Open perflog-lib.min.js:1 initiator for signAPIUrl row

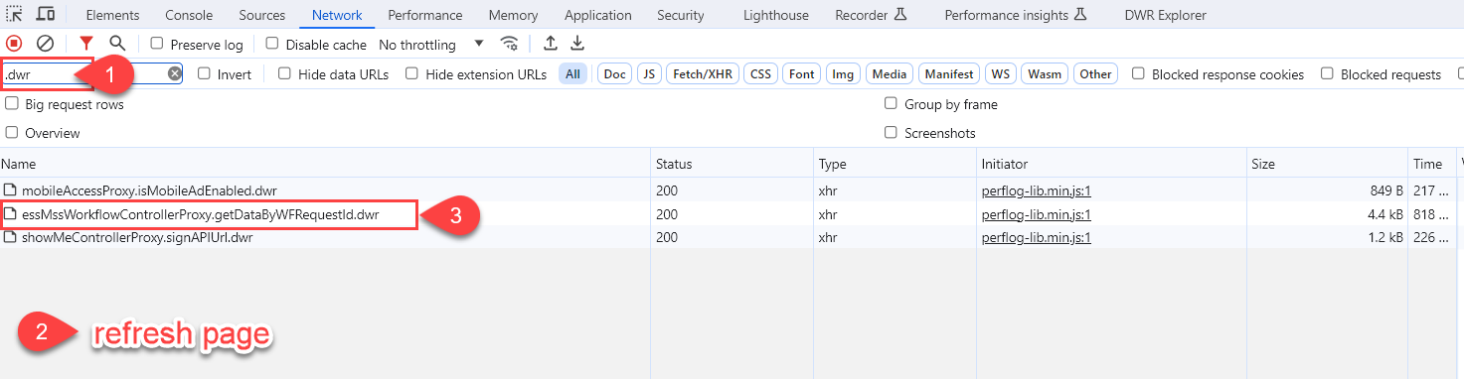click(x=1037, y=237)
